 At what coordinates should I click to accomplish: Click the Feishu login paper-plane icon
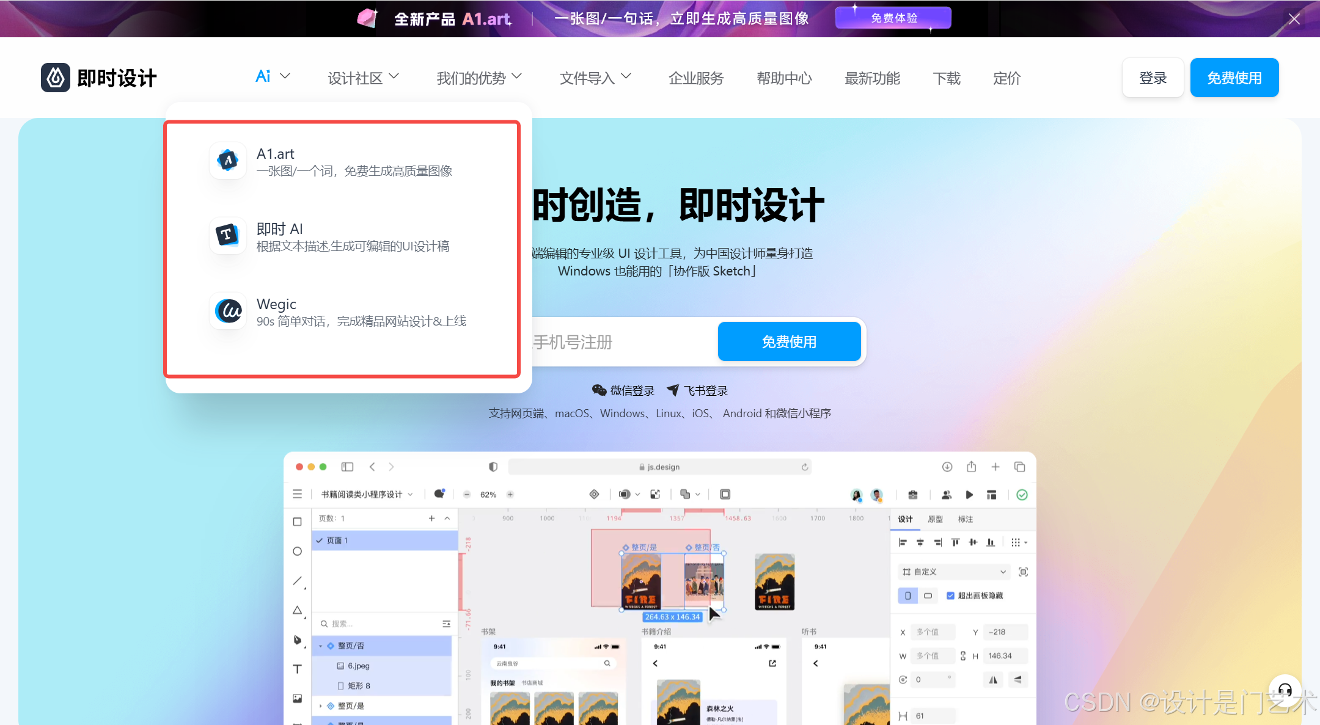coord(673,390)
